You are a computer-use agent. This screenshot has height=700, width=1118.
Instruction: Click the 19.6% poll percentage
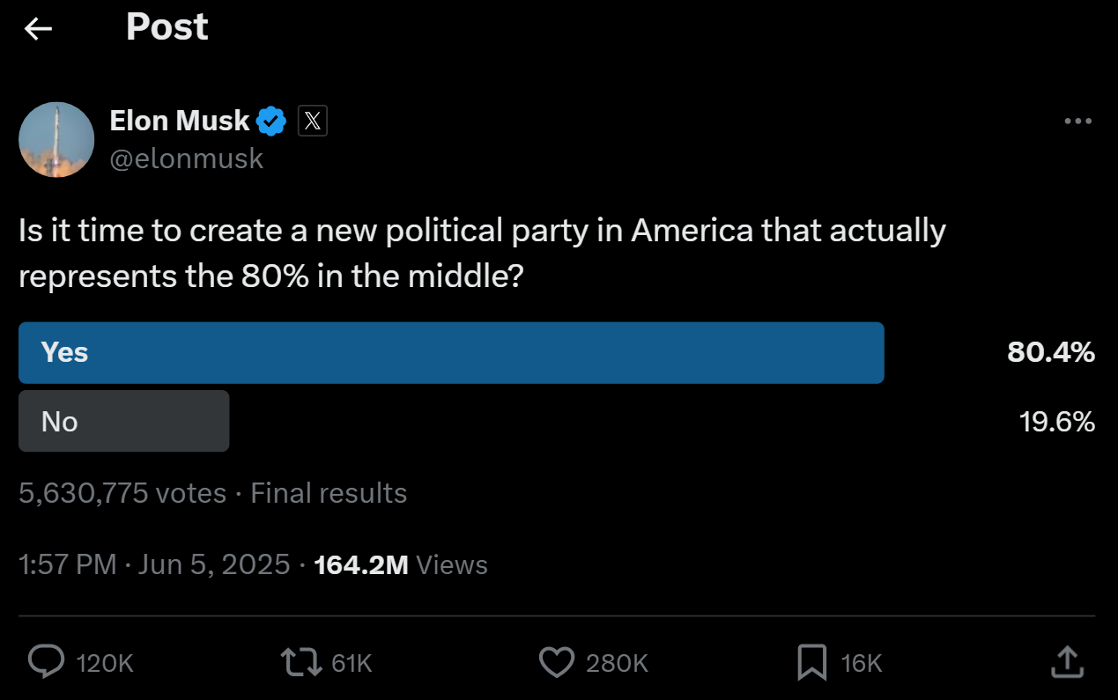pyautogui.click(x=1056, y=422)
